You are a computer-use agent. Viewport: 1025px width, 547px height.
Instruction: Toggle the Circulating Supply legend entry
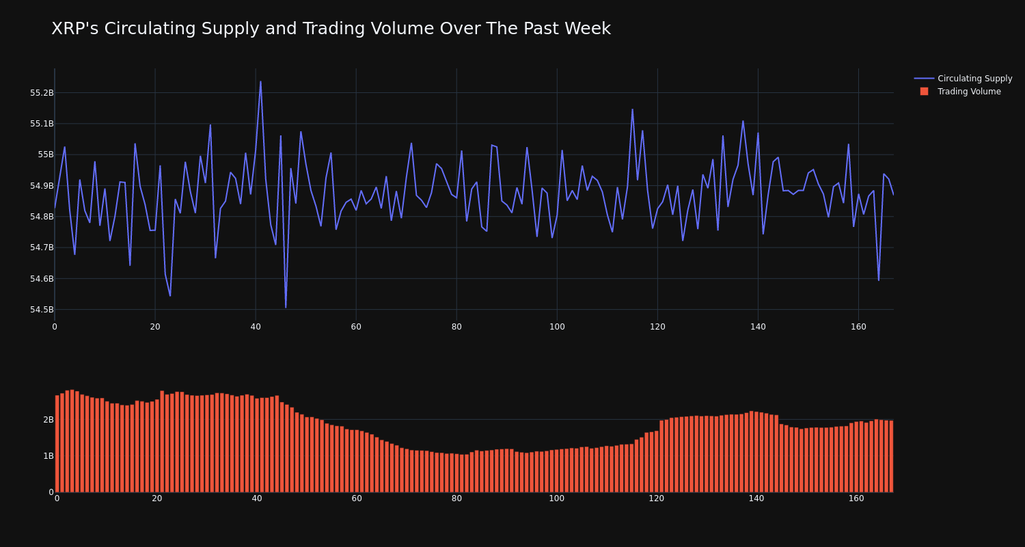pos(963,79)
